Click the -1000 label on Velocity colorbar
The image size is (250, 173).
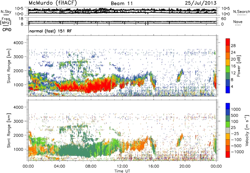tap(237, 152)
